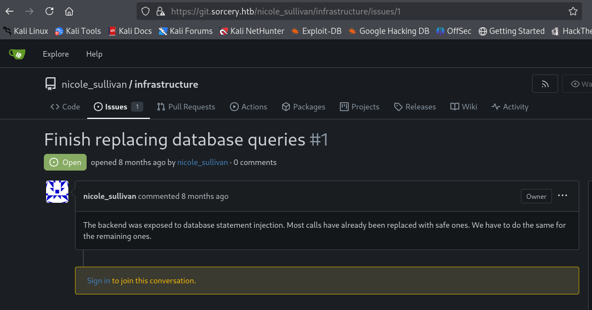Click the 'commented 8 months ago' timestamp
This screenshot has height=310, width=592.
point(183,196)
